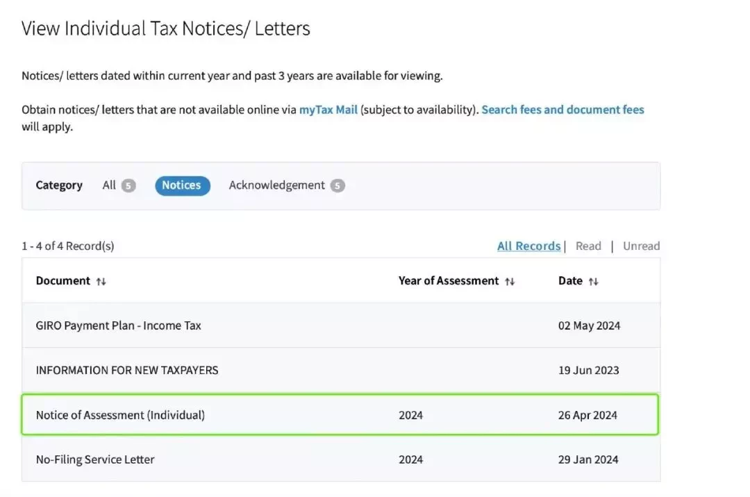Open GIRO Payment Plan - Income Tax document

341,326
